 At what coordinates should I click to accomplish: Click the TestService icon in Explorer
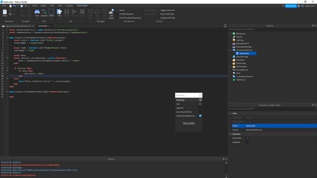pyautogui.click(x=234, y=80)
